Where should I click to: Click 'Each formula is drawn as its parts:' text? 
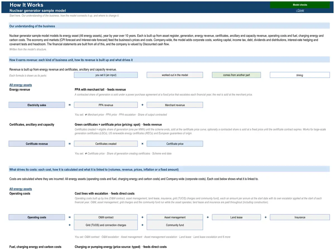tap(28, 75)
